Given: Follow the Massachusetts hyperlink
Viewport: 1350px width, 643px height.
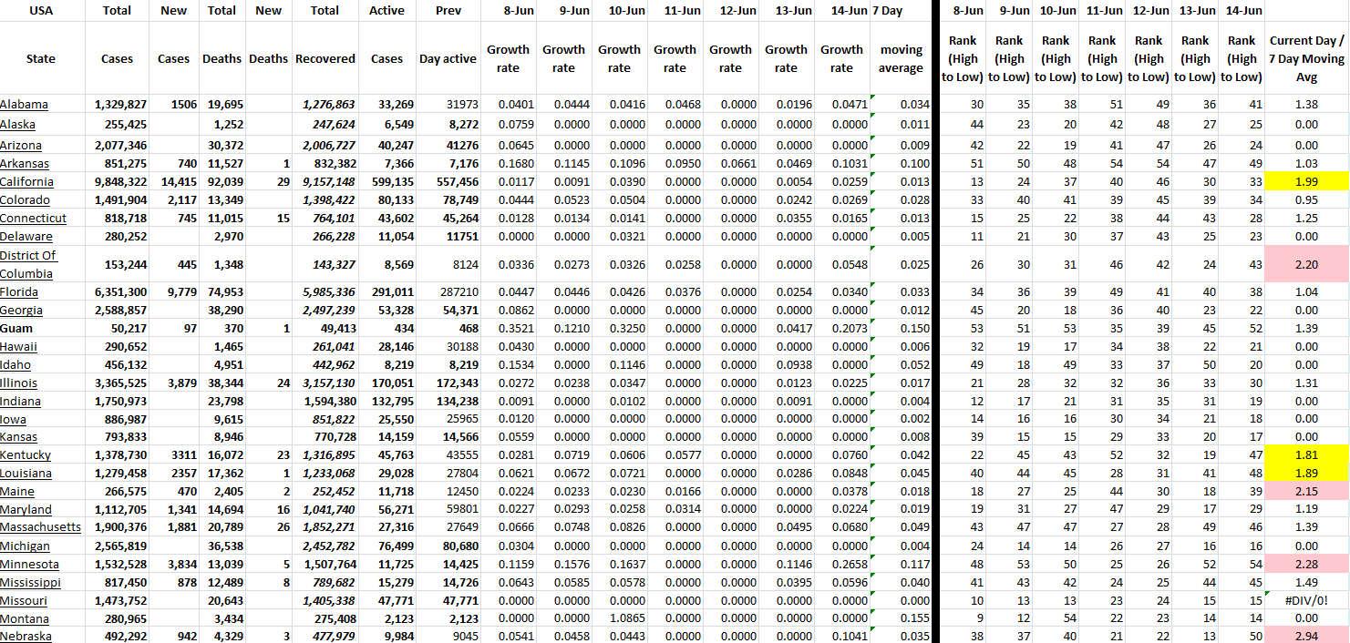Looking at the screenshot, I should pyautogui.click(x=40, y=527).
